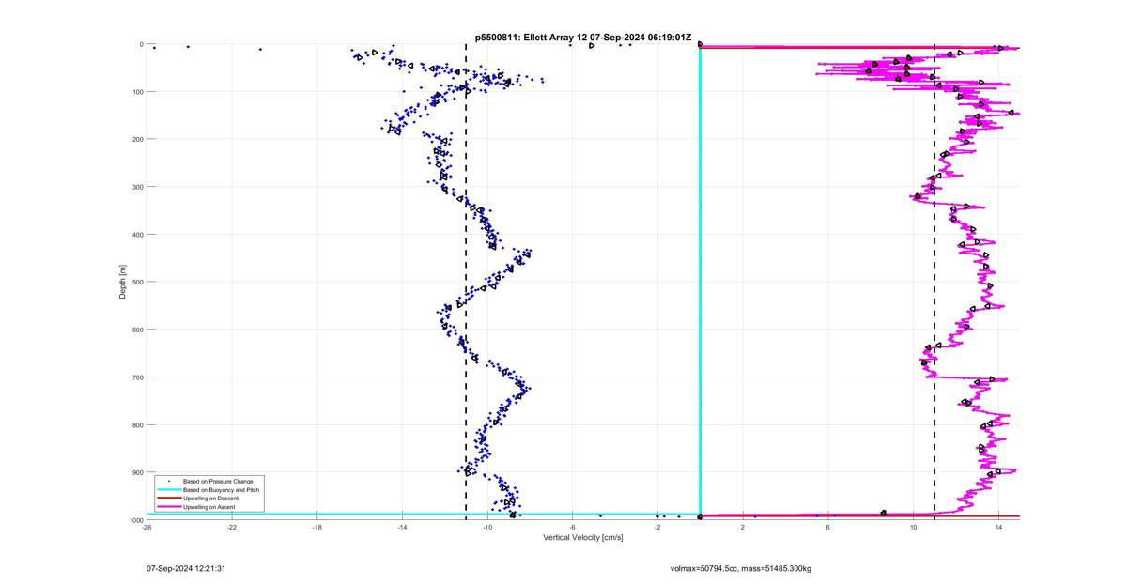Click depth tick label "200"

(137, 139)
